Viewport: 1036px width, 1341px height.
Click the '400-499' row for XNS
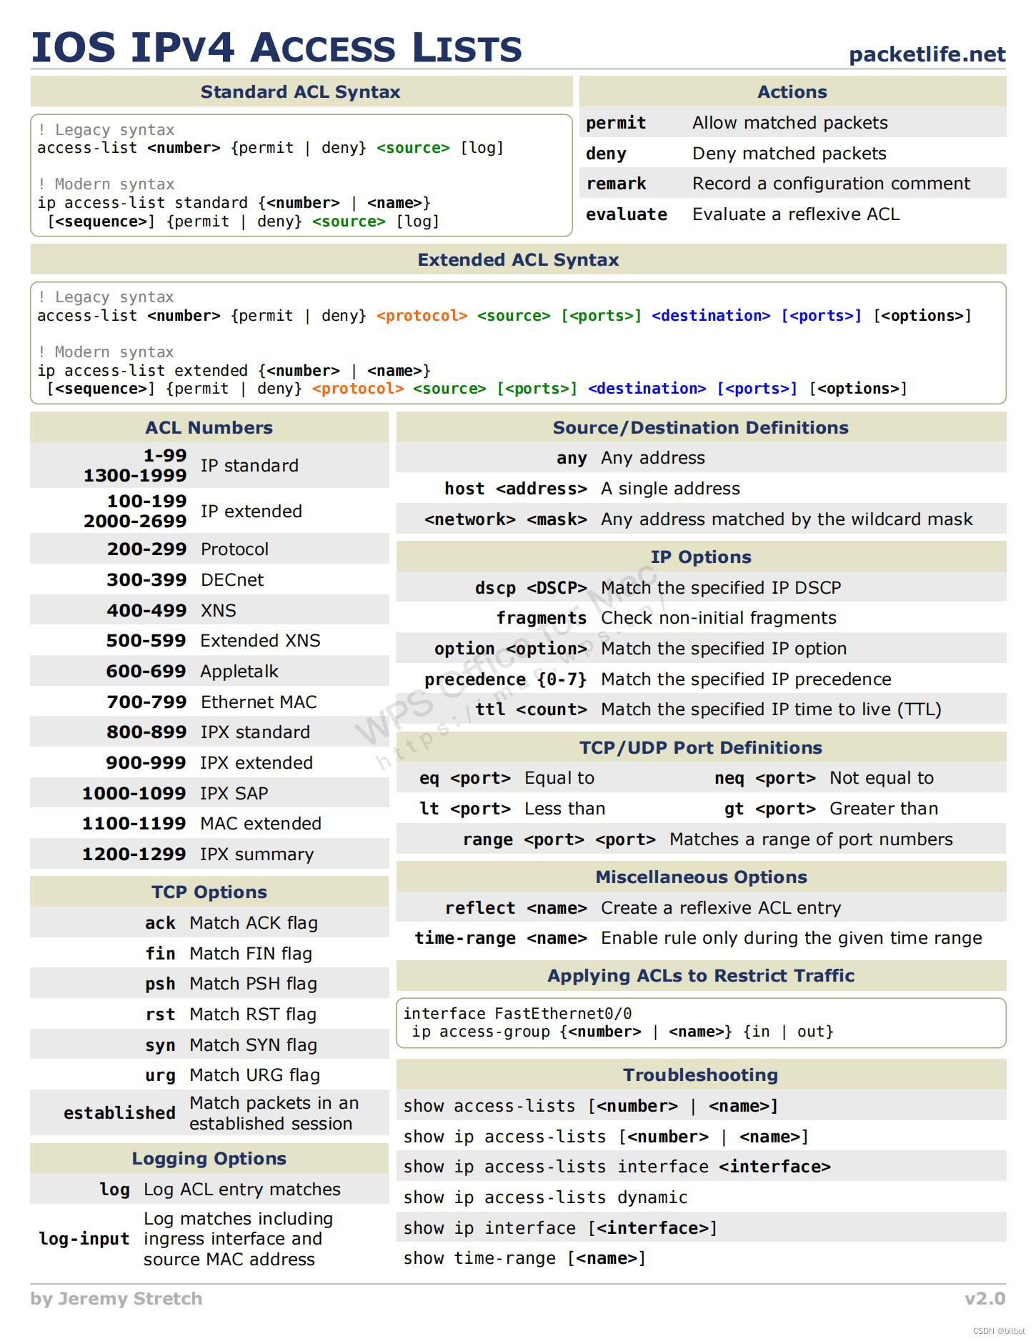click(209, 610)
